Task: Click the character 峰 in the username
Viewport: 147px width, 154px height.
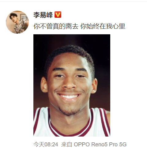Action: click(x=50, y=15)
